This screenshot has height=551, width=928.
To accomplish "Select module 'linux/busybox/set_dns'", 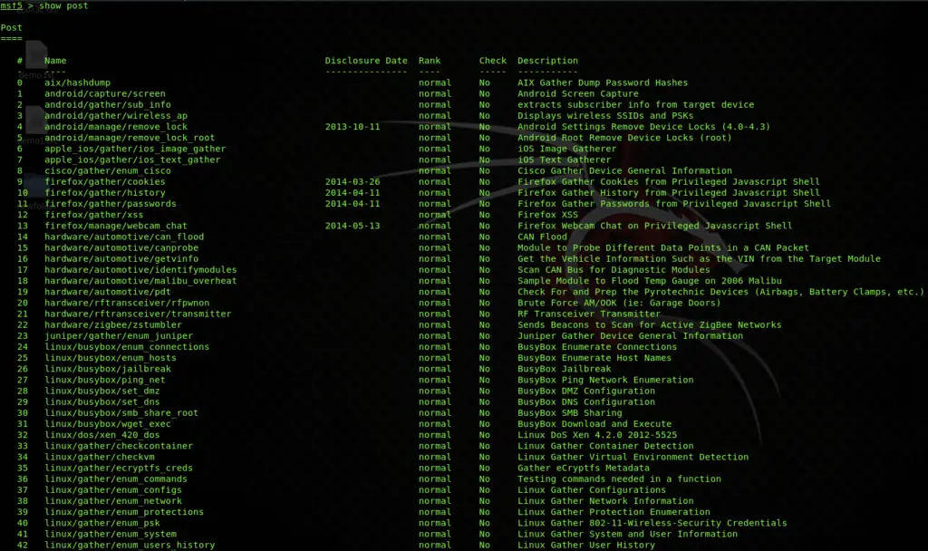I will coord(102,401).
